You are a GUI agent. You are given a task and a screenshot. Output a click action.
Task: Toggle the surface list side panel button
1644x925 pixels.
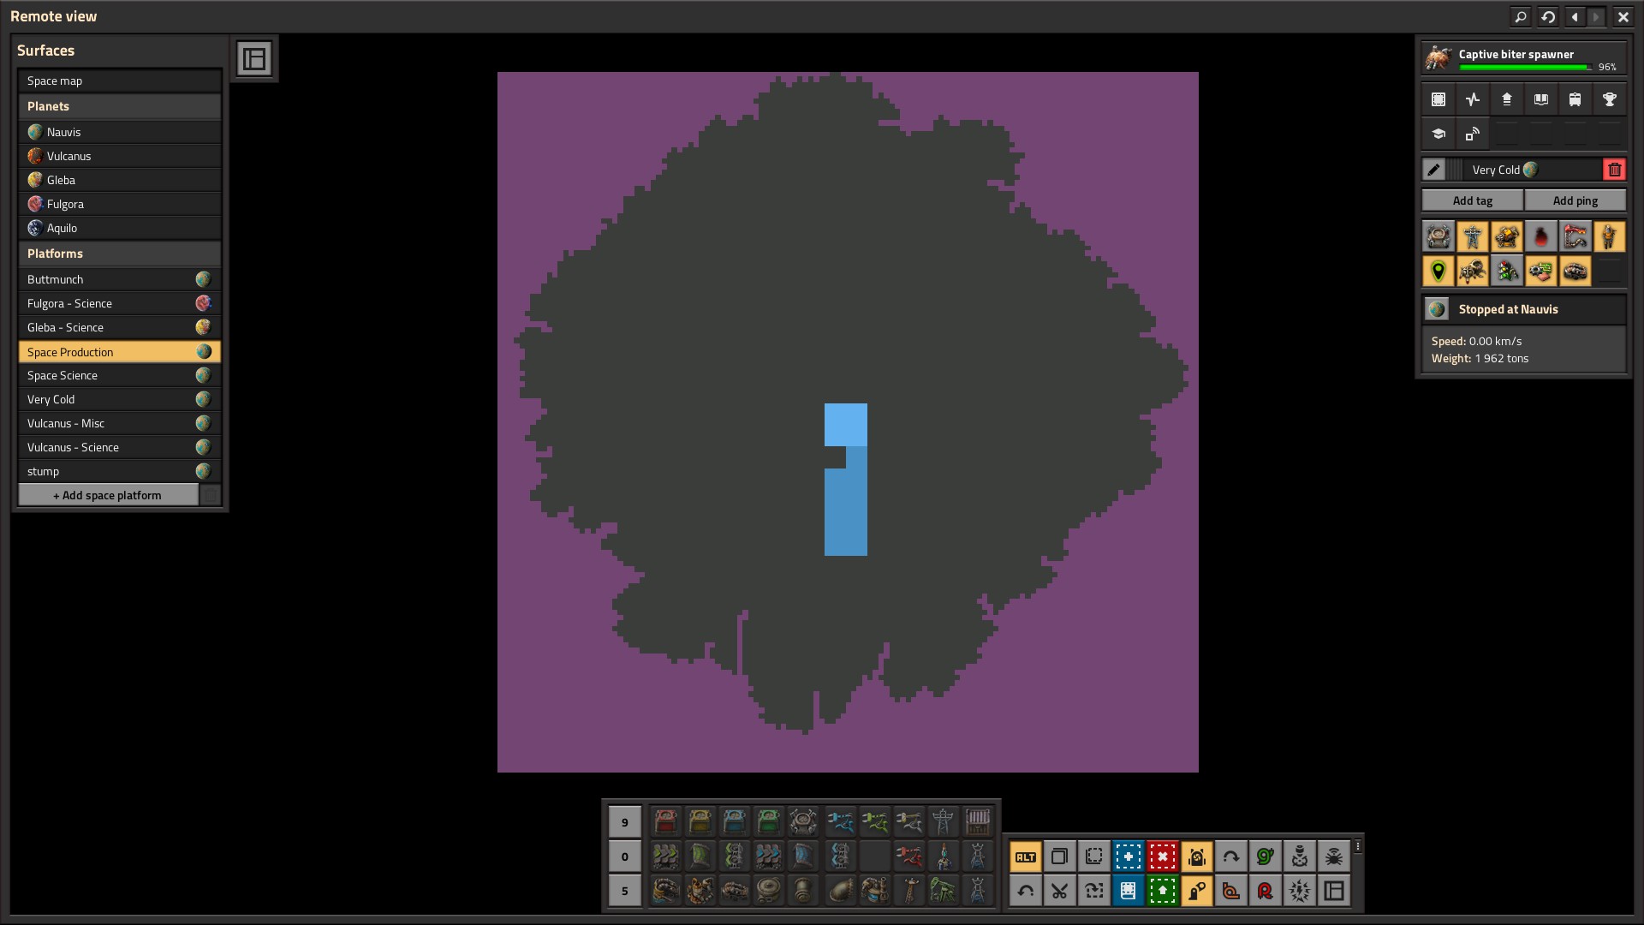point(254,59)
